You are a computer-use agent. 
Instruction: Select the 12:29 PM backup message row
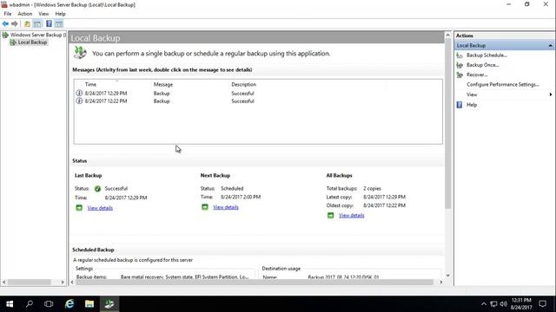[258, 94]
